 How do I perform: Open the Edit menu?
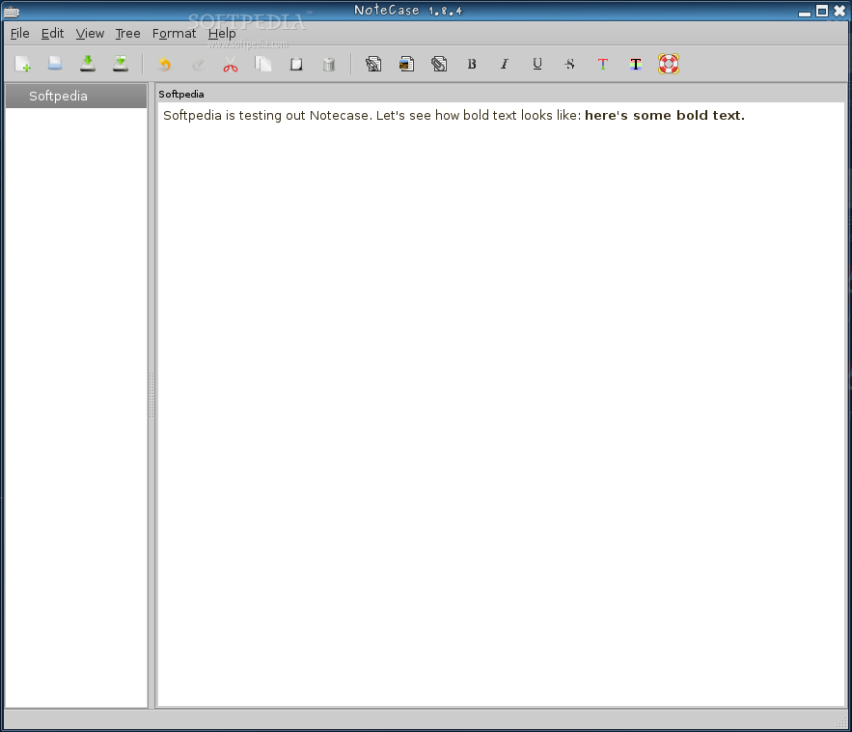(53, 34)
